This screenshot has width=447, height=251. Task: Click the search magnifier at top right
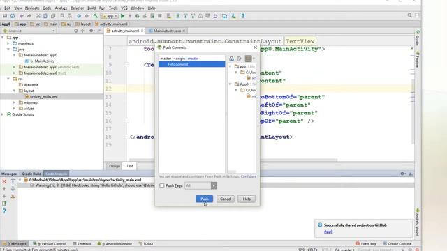[x=410, y=15]
